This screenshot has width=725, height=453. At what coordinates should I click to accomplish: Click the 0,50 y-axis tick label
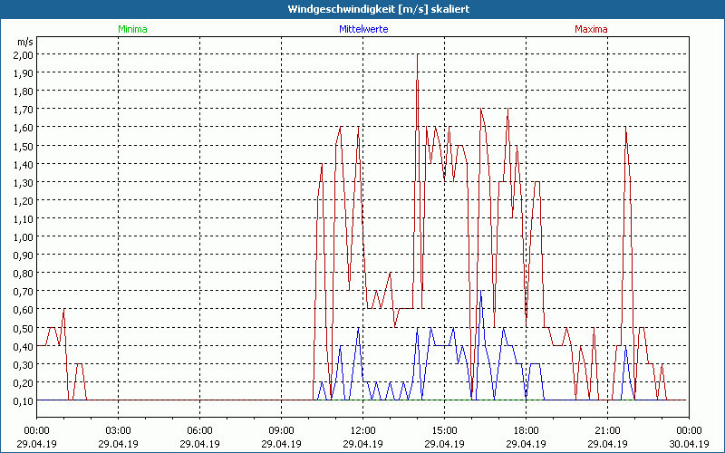(24, 328)
